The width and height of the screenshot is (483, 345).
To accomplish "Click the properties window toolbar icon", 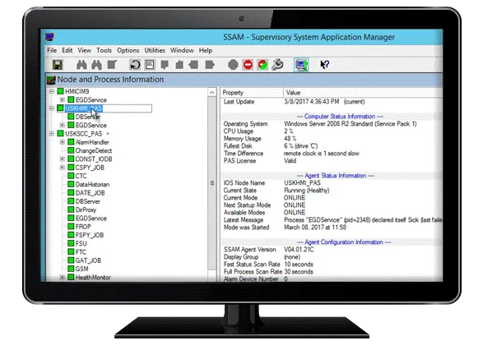I will 150,65.
